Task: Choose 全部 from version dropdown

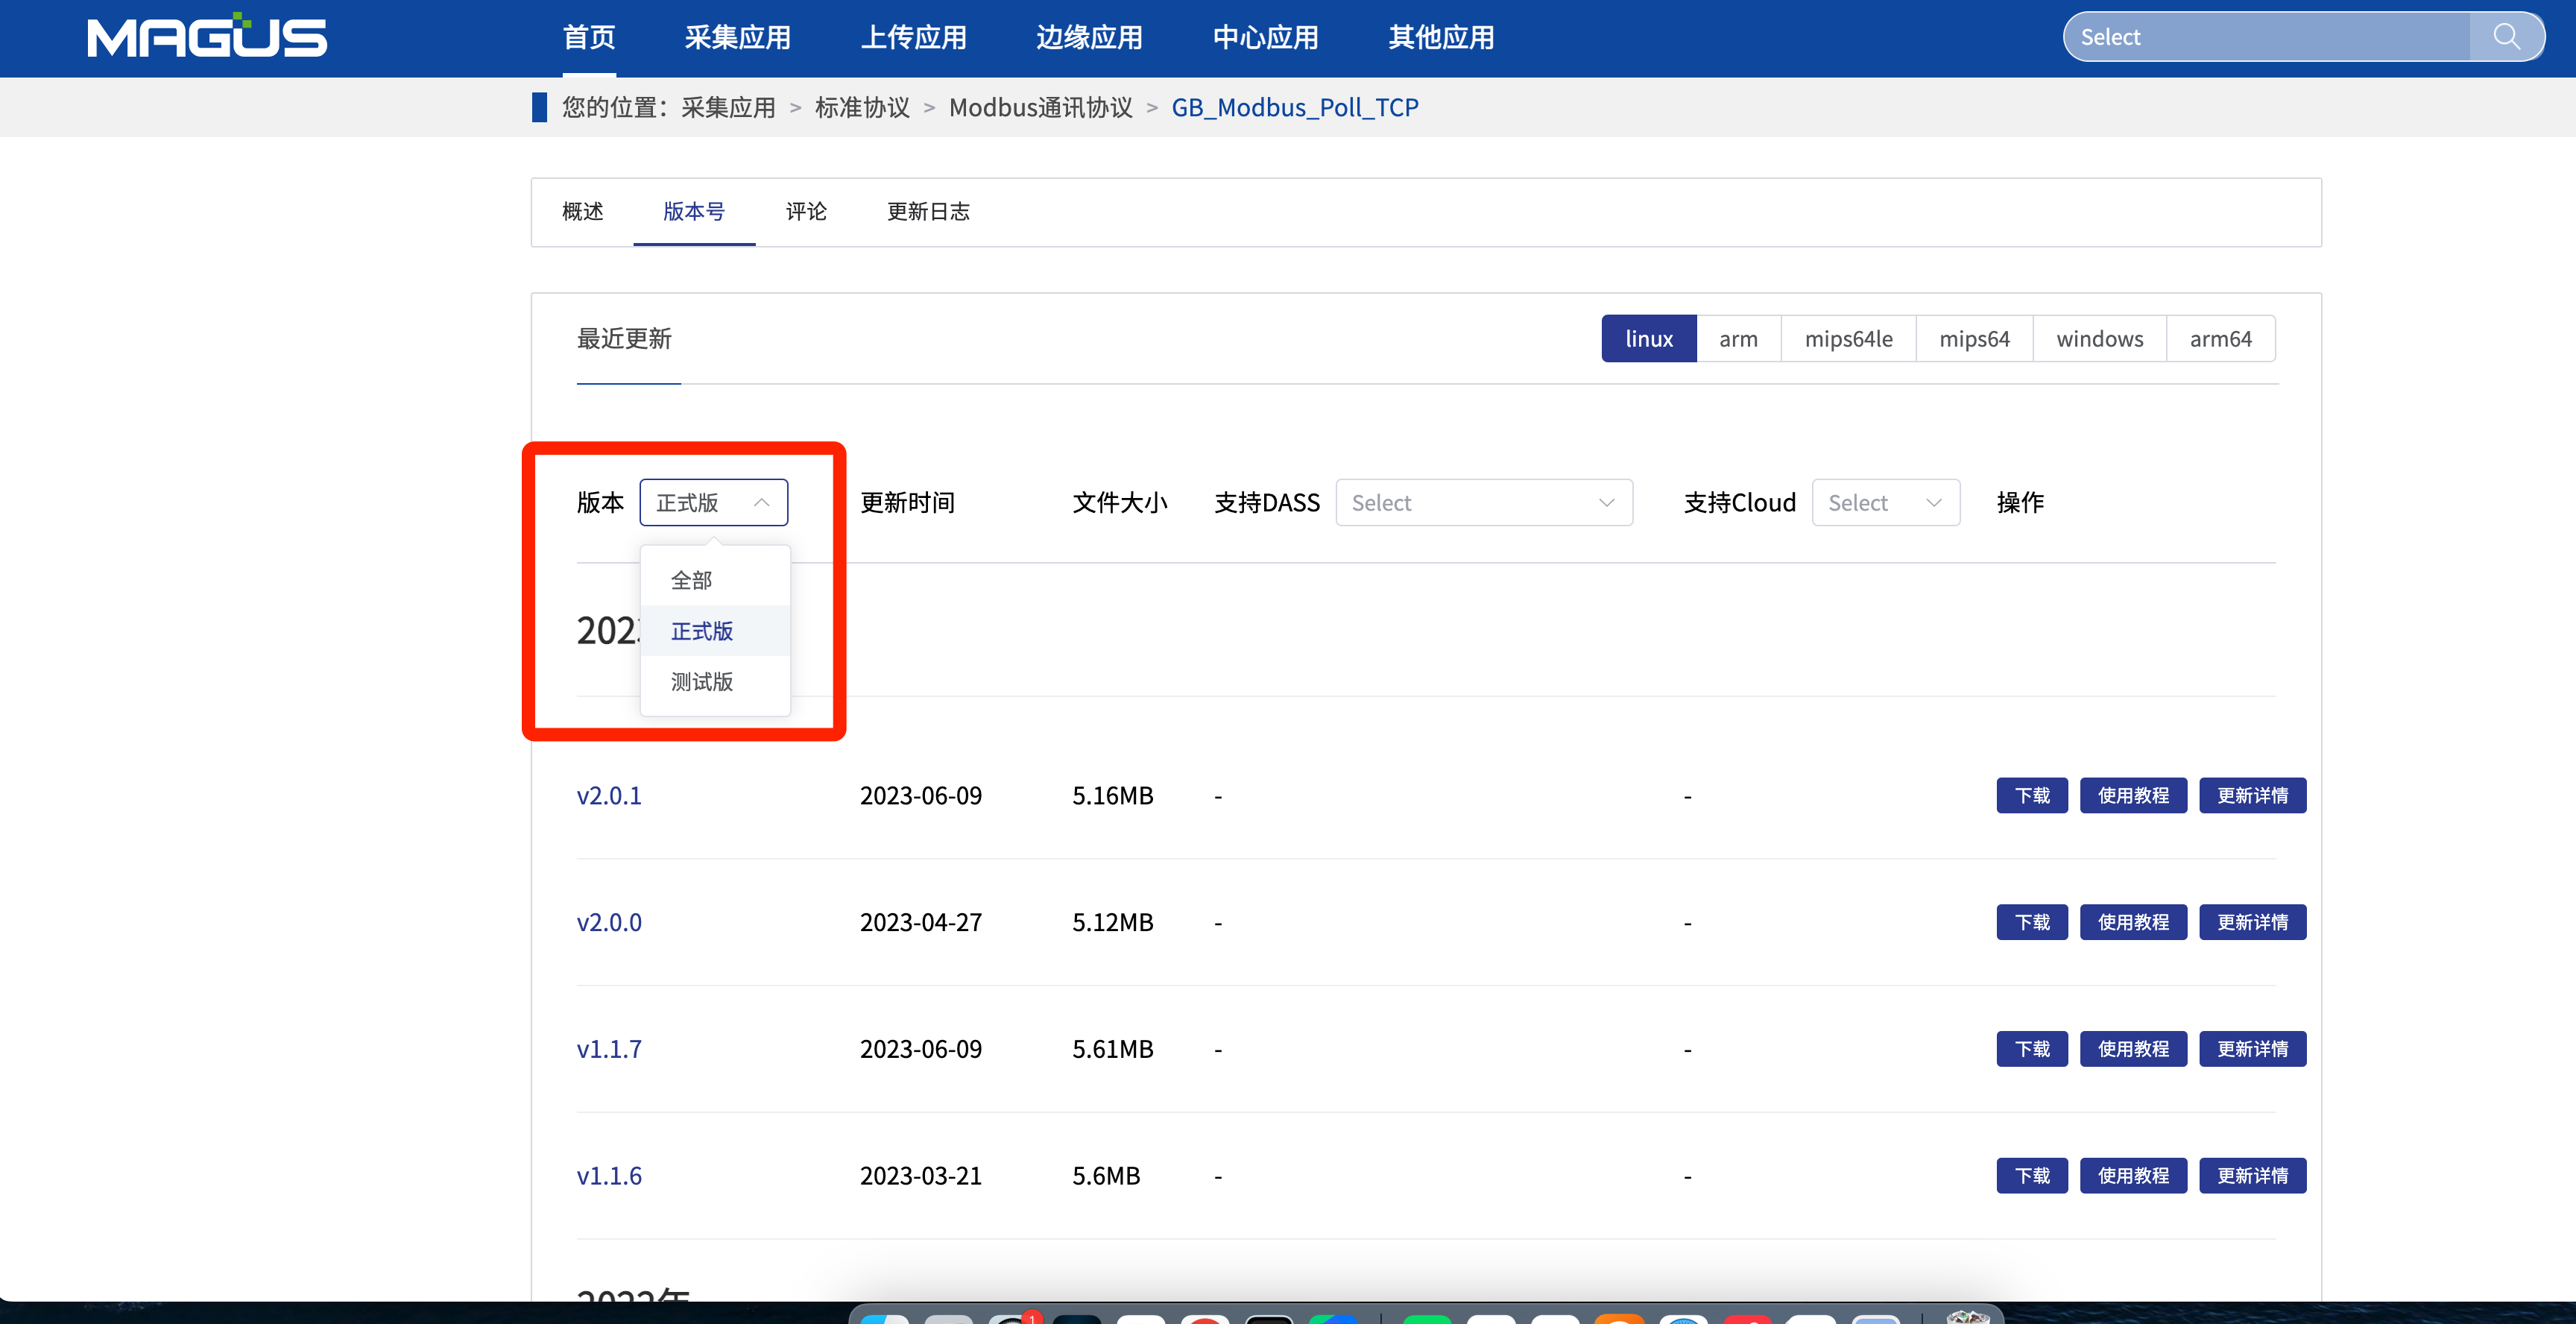Action: (715, 580)
